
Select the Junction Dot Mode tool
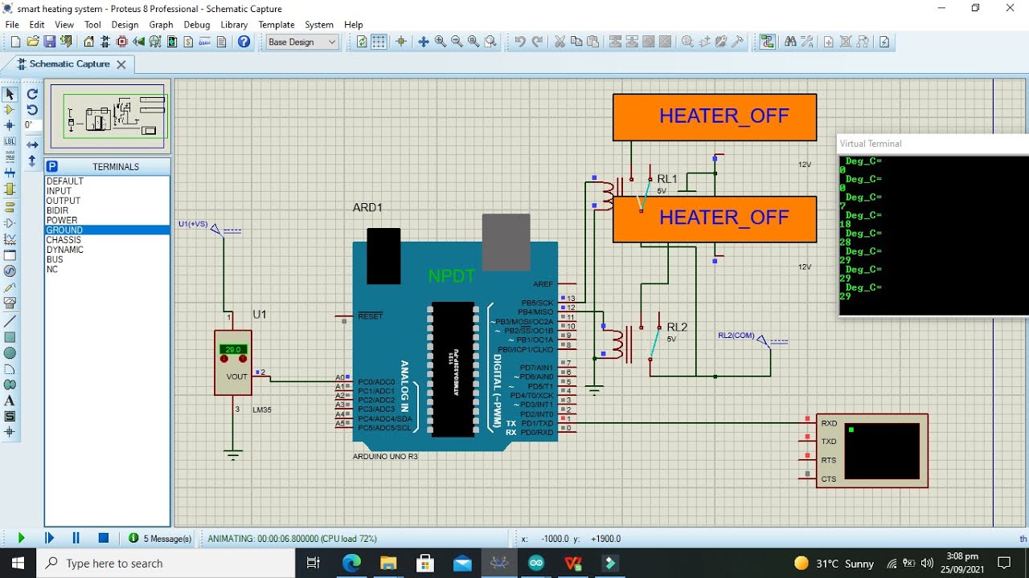tap(10, 125)
